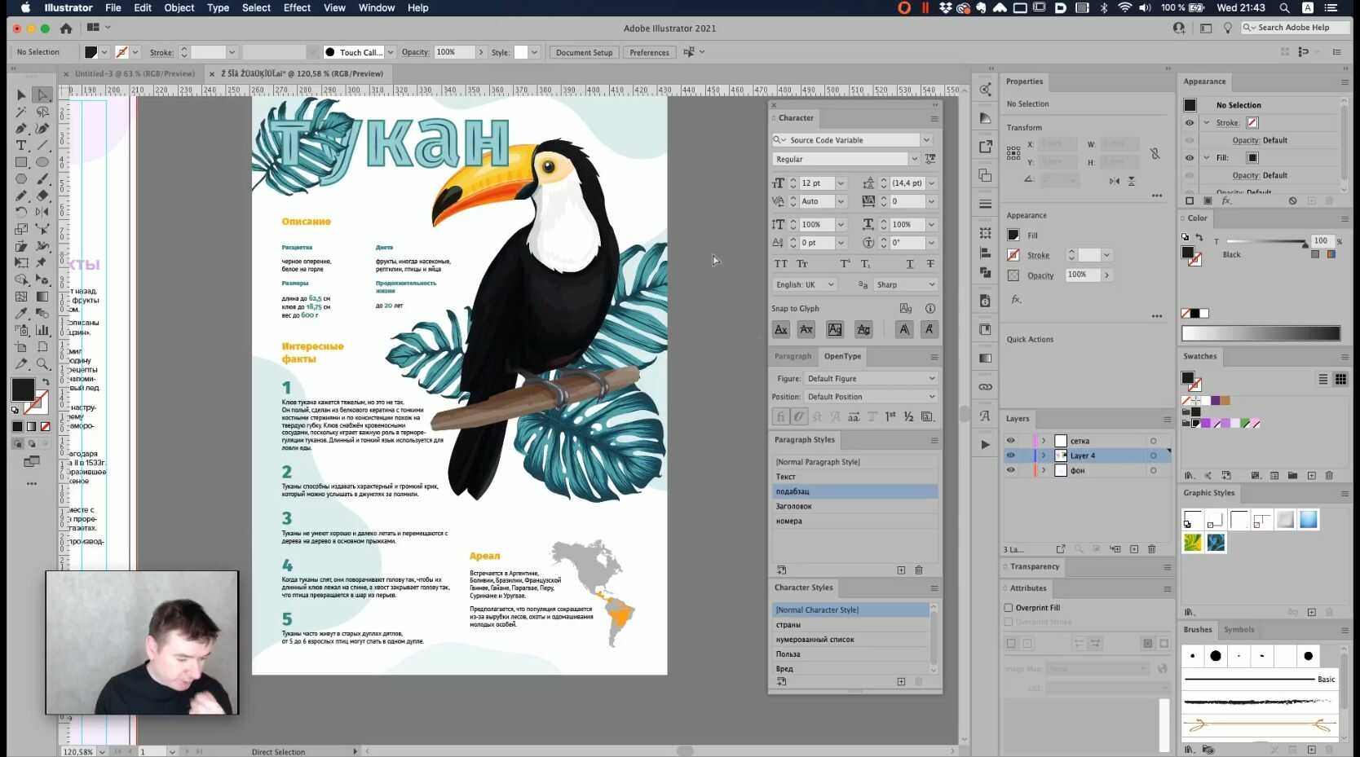Choose the Lasso tool

[x=42, y=112]
